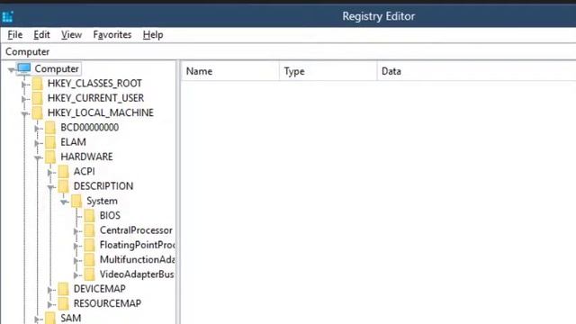Click the ACPI folder icon

(x=64, y=172)
